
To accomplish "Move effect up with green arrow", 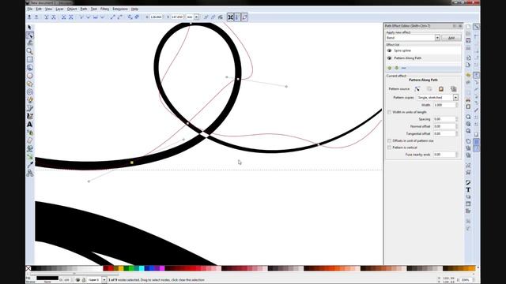I will [x=389, y=68].
